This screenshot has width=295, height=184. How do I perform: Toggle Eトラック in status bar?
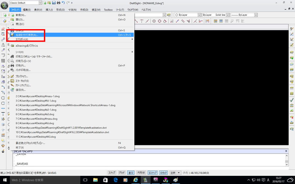pos(163,173)
